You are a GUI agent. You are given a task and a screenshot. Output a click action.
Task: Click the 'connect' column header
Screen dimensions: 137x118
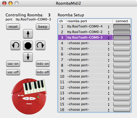(x=122, y=21)
